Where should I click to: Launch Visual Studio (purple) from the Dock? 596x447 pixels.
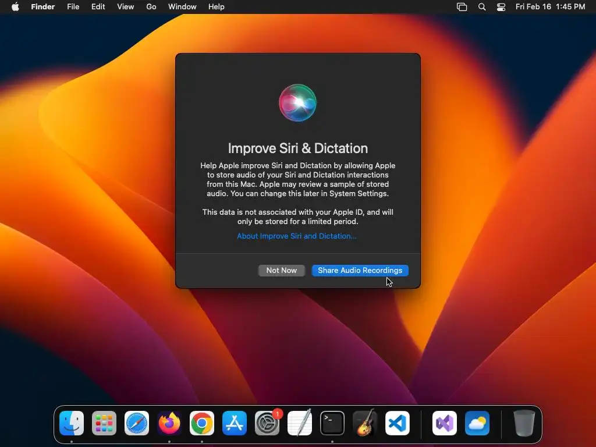click(x=445, y=423)
